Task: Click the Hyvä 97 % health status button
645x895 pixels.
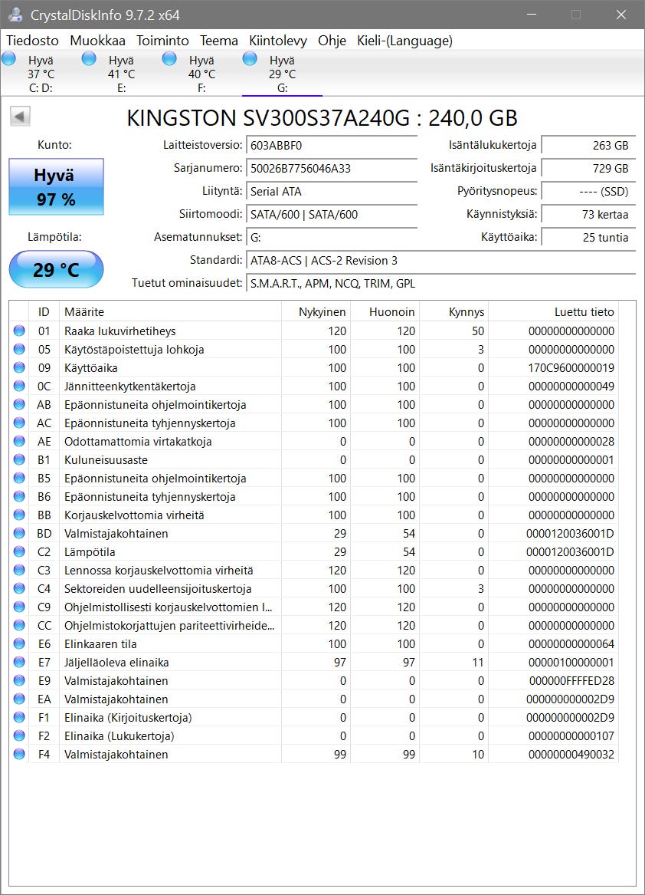Action: point(57,186)
